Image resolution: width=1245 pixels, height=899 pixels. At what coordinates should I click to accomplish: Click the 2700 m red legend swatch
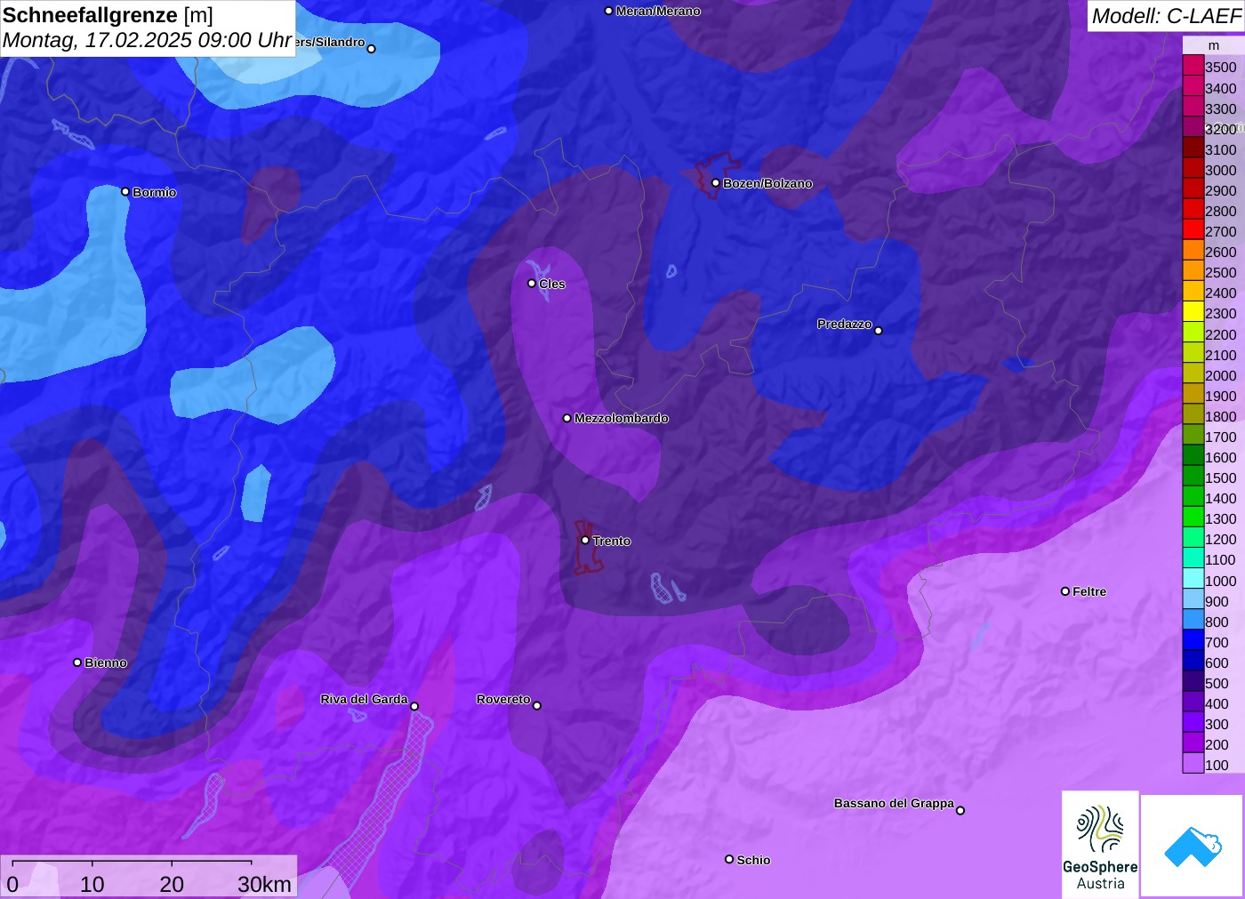click(1193, 230)
